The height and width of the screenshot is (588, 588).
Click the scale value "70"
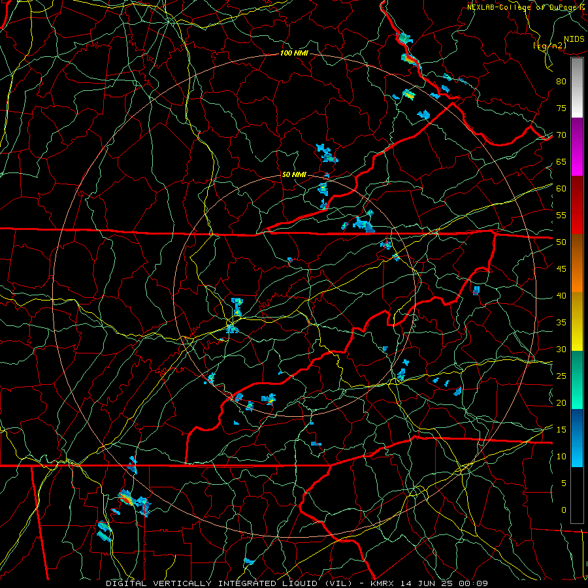[561, 135]
